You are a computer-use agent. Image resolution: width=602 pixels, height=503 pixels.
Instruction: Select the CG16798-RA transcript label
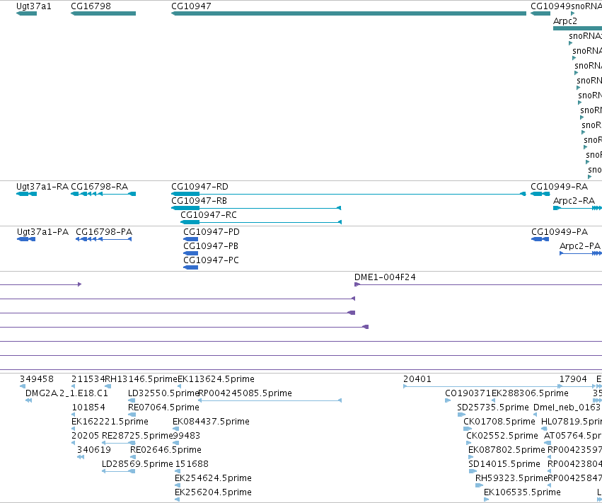[100, 187]
